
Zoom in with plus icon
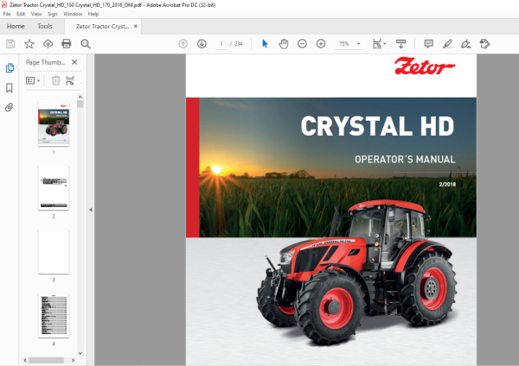[321, 44]
